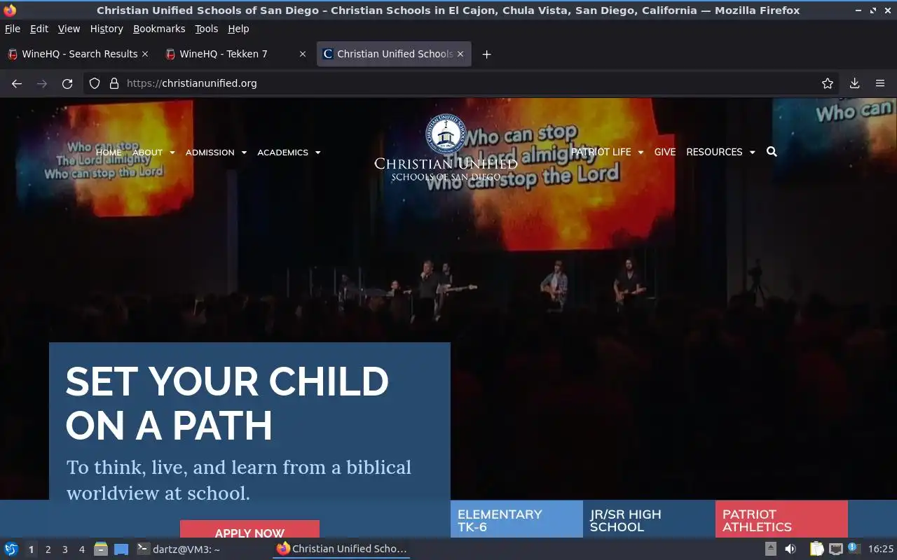The width and height of the screenshot is (897, 560).
Task: Open the View menu
Action: (69, 29)
